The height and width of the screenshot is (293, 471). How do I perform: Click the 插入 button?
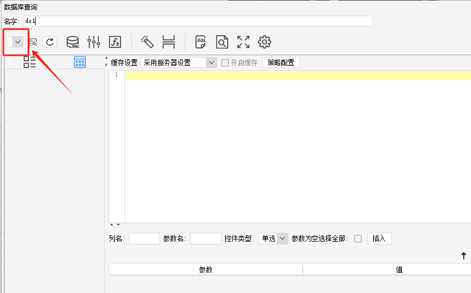coord(379,239)
